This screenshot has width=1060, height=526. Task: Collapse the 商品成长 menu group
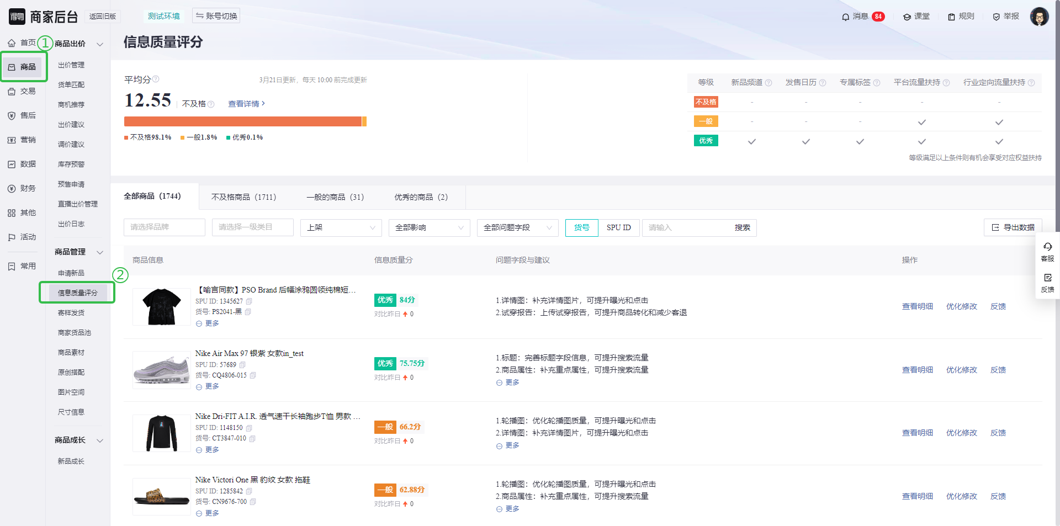[x=100, y=440]
